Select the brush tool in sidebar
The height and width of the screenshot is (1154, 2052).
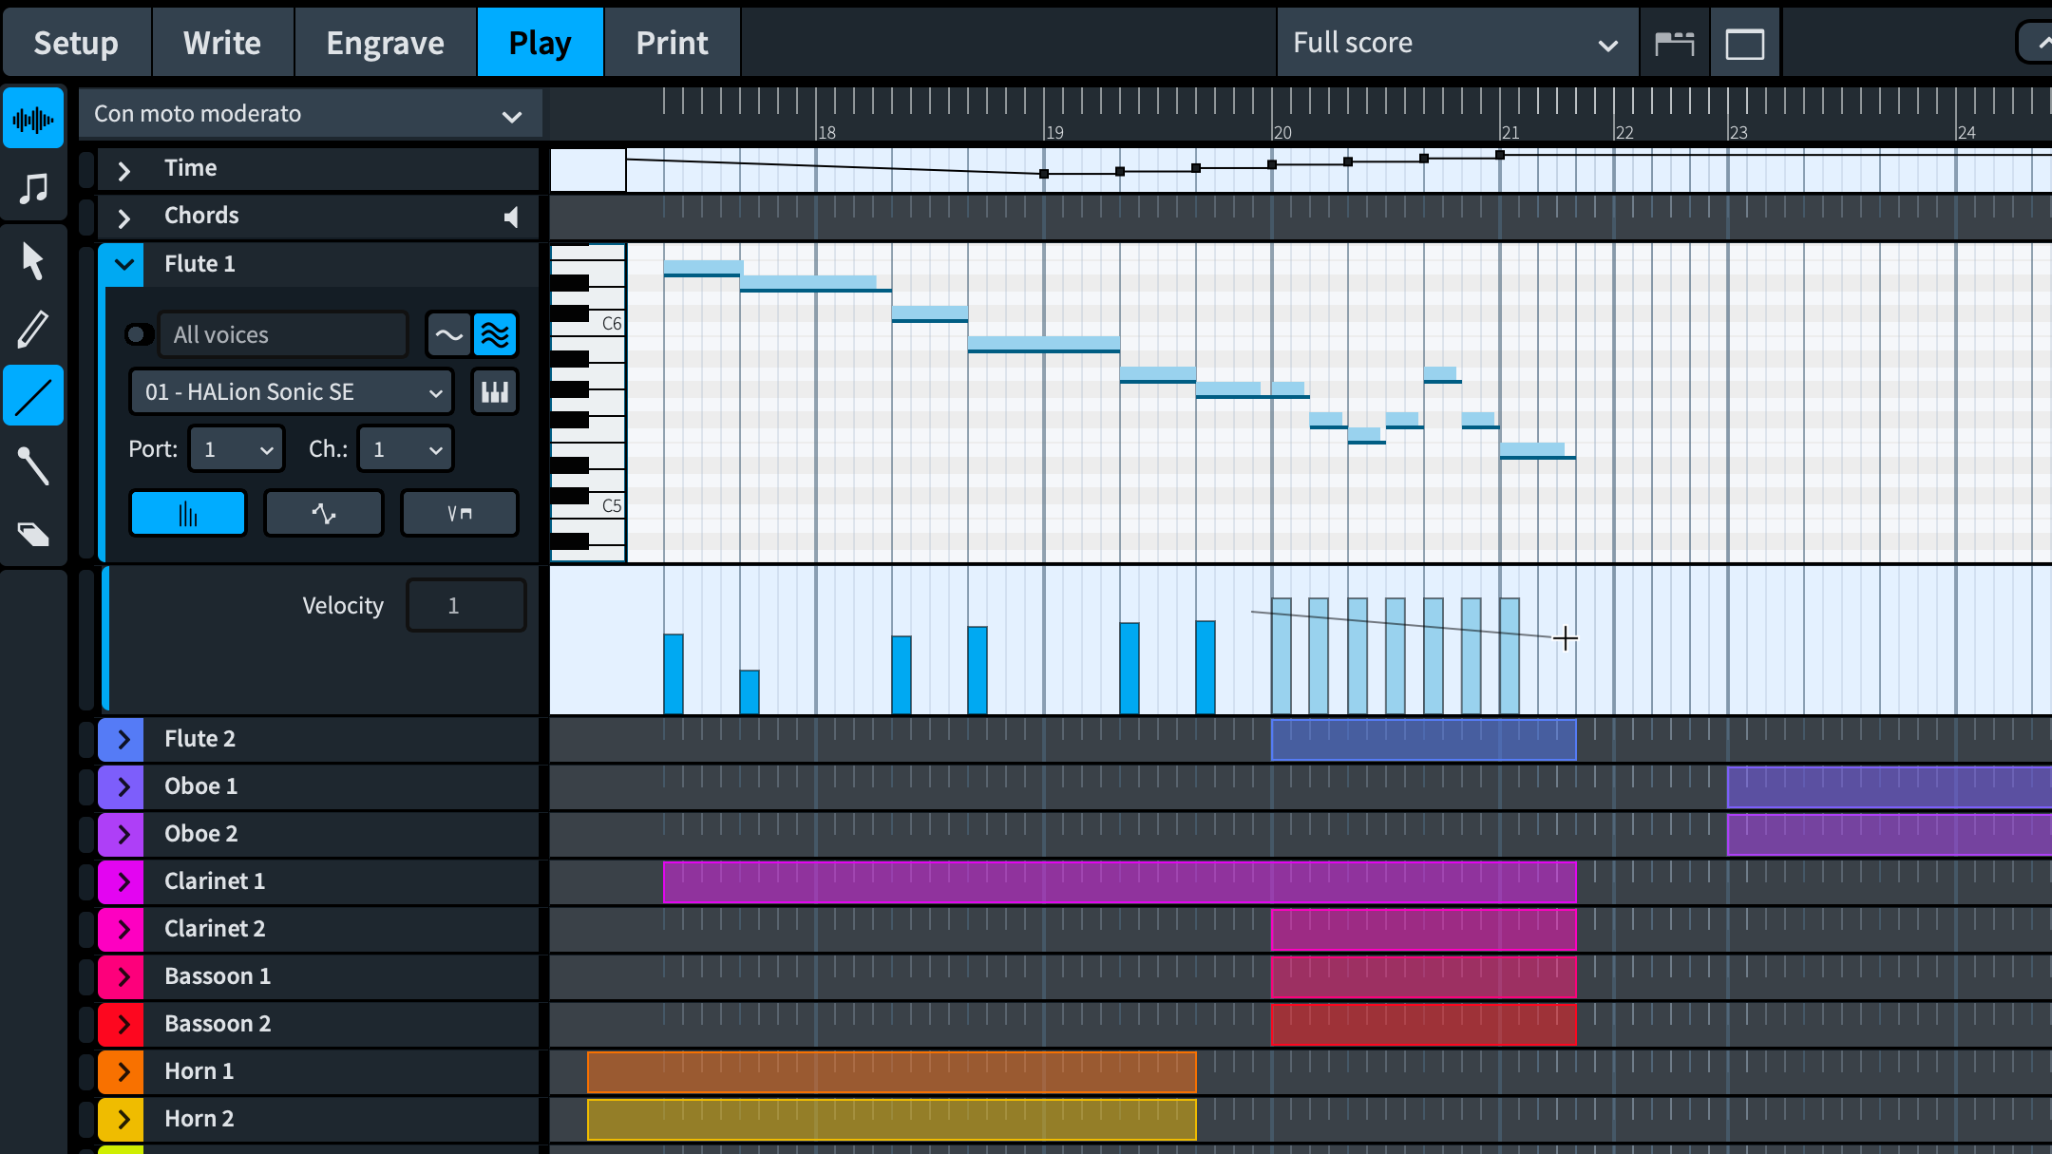pyautogui.click(x=33, y=465)
